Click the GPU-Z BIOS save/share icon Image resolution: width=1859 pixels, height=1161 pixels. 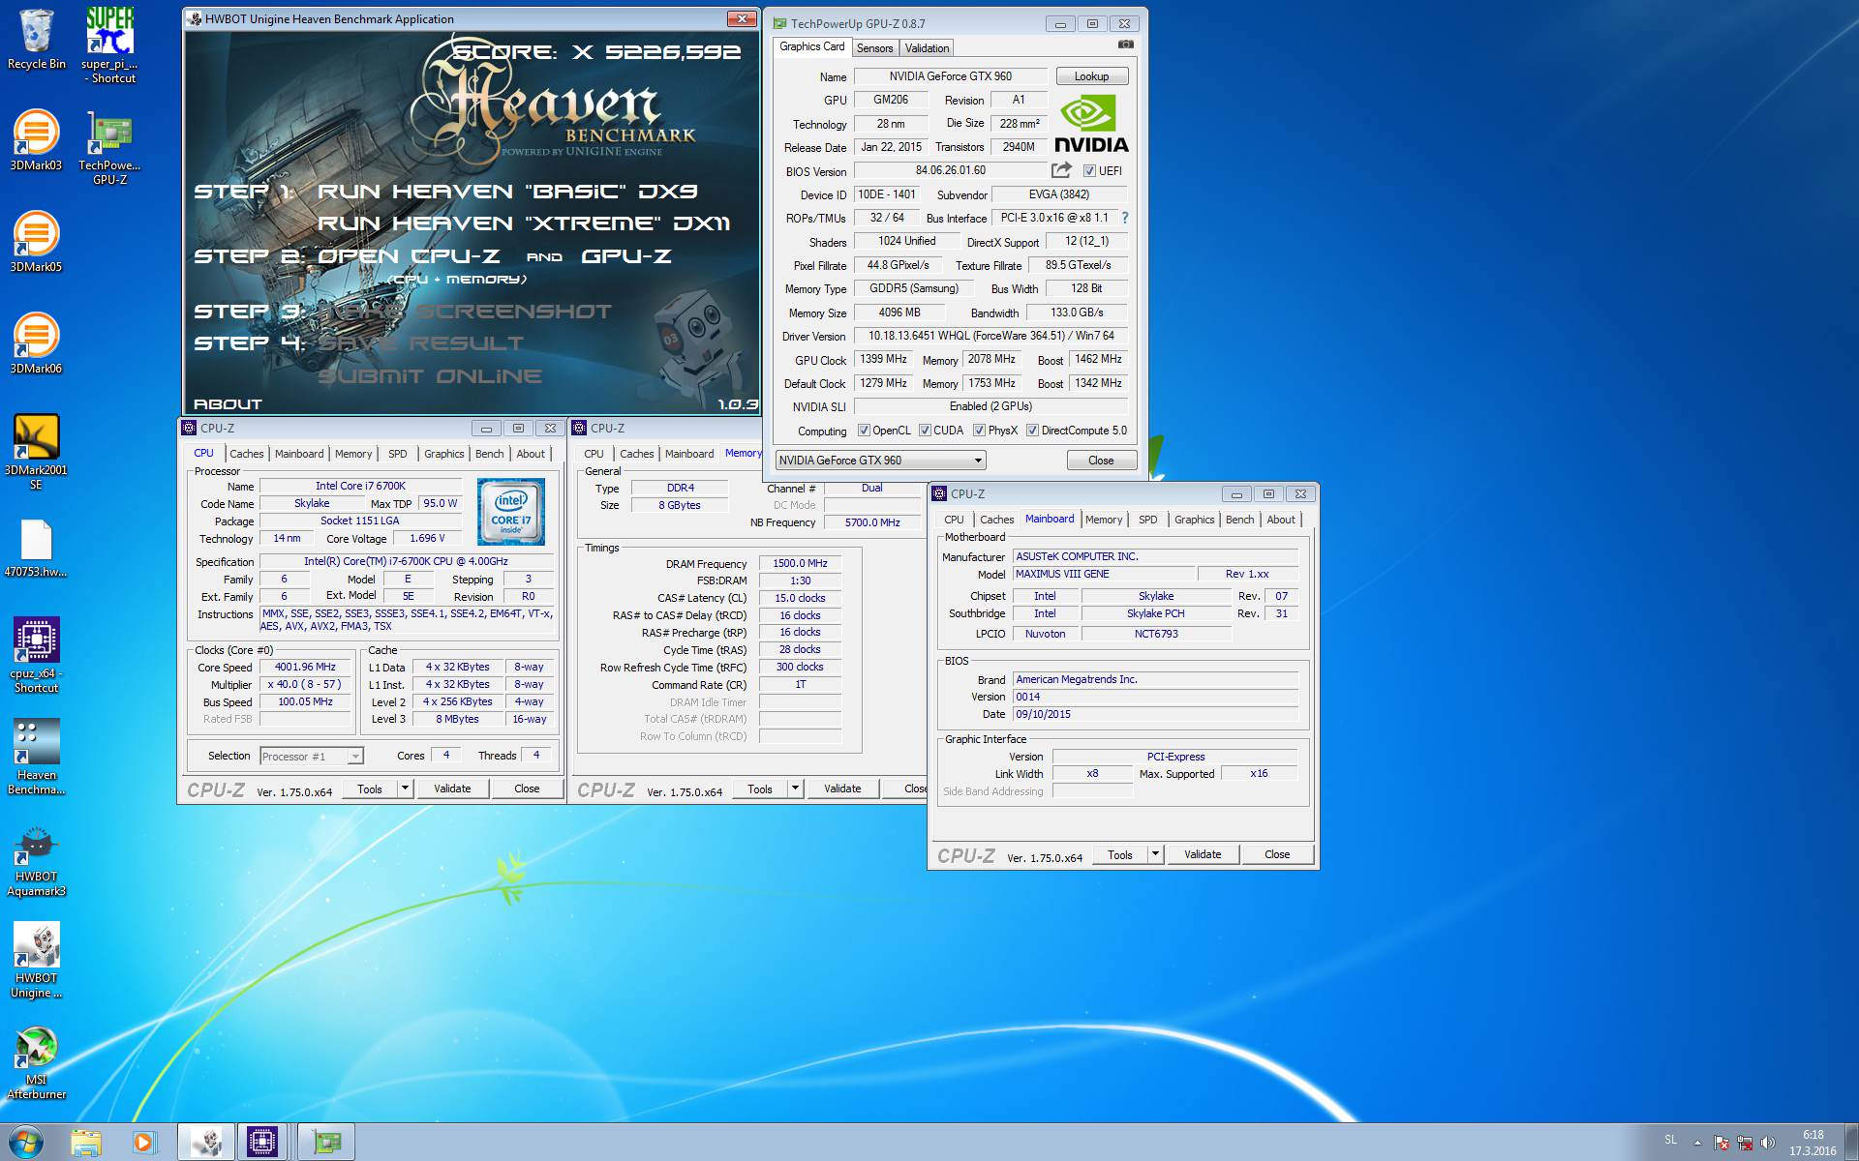tap(1061, 170)
